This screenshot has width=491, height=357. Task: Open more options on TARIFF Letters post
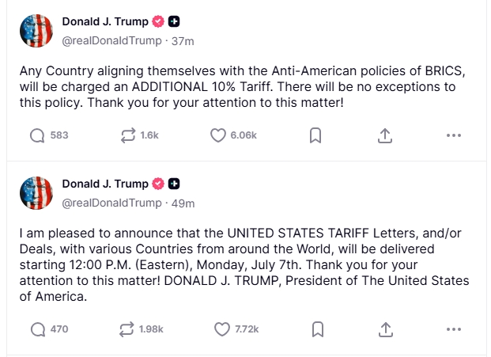453,329
